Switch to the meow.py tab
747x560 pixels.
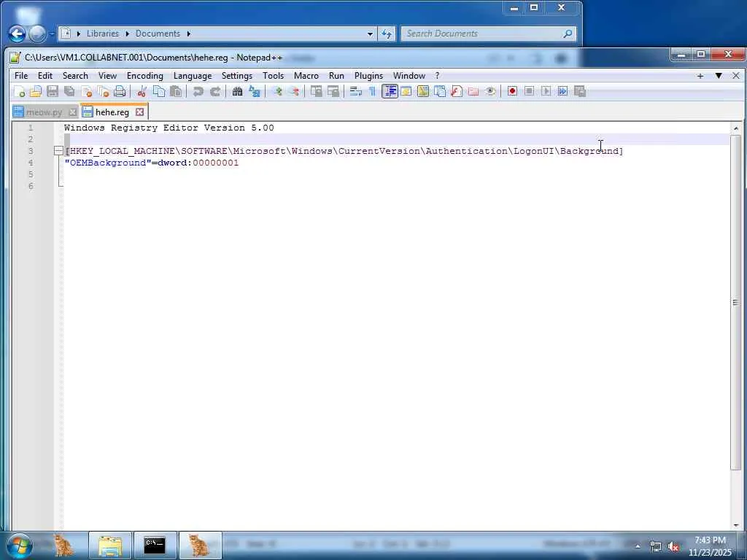coord(44,112)
